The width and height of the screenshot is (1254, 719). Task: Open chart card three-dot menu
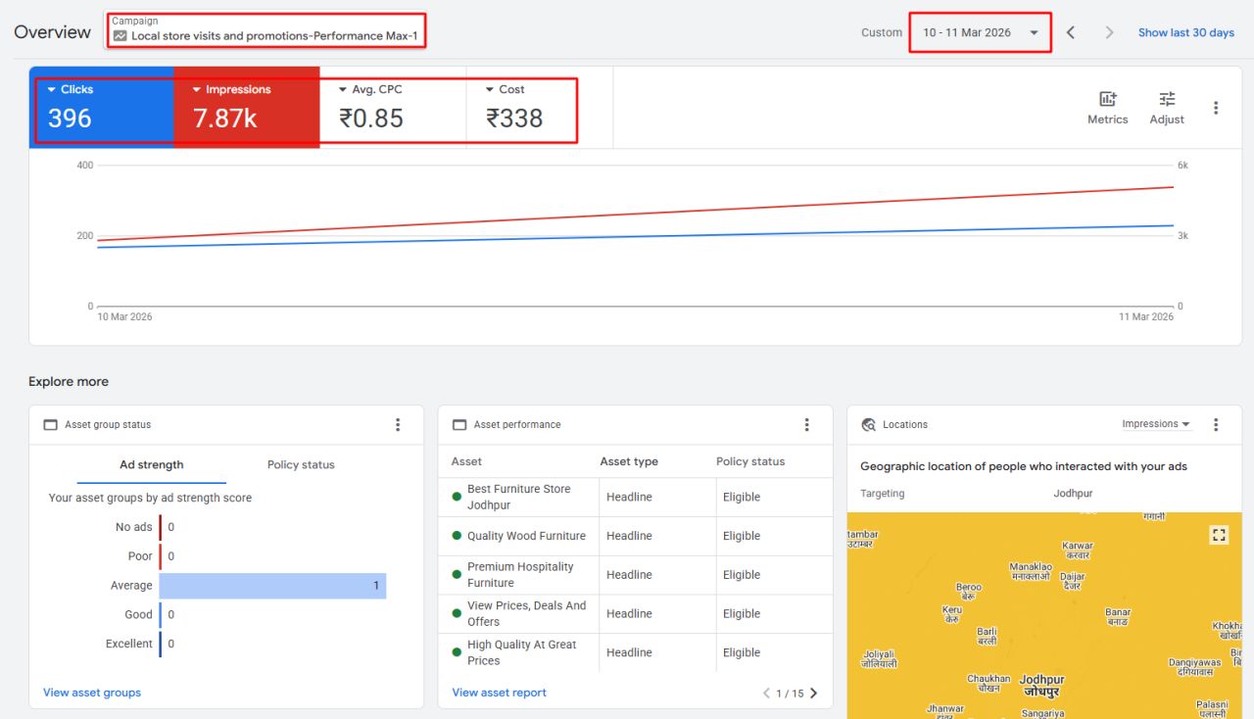[x=1216, y=108]
